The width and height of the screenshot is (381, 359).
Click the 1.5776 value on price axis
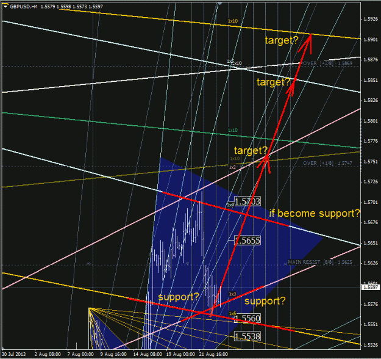371,141
